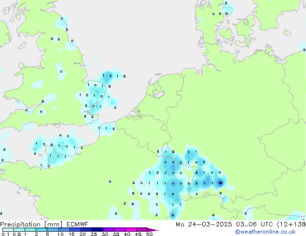Viewport: 306px width, 236px height.
Task: Select the 'ECMWF' model label
Action: point(78,224)
